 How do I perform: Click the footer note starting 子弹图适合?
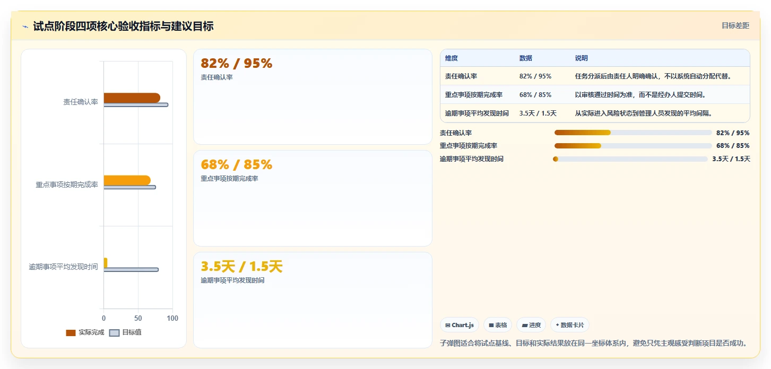tap(594, 344)
